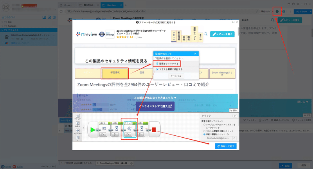This screenshot has width=313, height=169.
Task: Switch to the Zoom Meetingsの詳細 page tab
Action: (115, 163)
